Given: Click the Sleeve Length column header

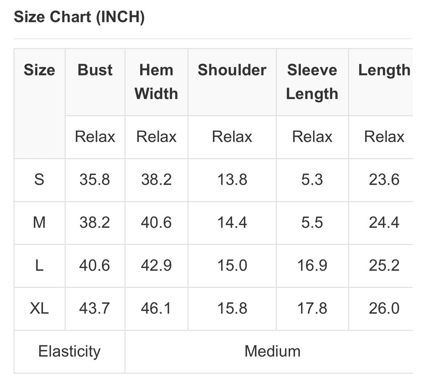Looking at the screenshot, I should click(312, 82).
